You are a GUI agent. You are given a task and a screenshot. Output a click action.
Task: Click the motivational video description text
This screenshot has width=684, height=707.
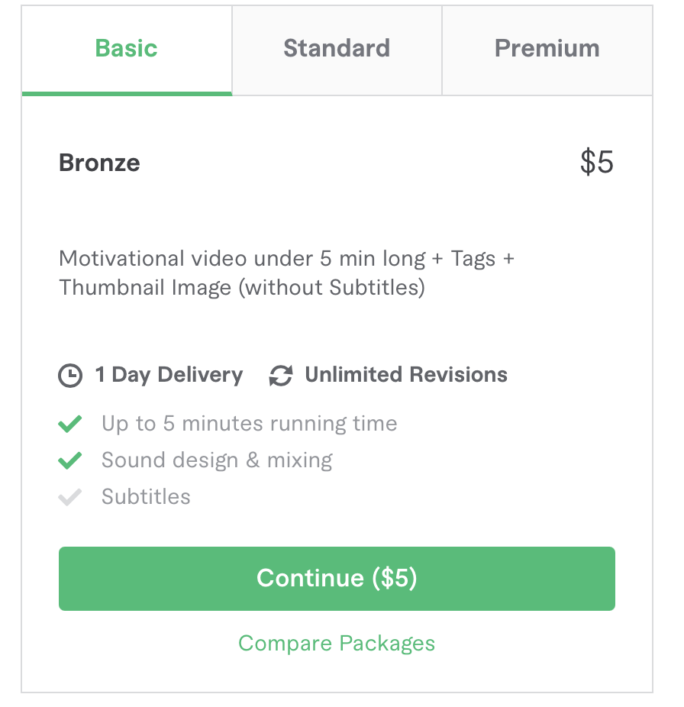pos(287,273)
